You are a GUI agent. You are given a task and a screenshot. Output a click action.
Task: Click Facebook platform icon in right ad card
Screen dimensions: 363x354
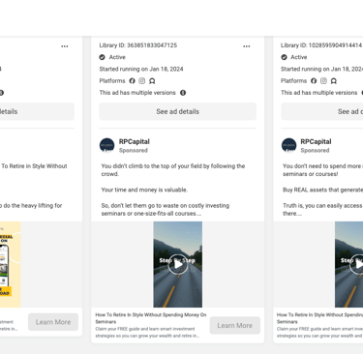coord(314,81)
